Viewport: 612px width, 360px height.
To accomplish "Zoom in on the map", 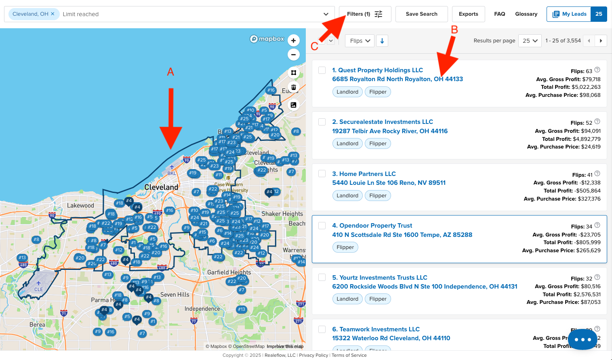I will pos(294,40).
